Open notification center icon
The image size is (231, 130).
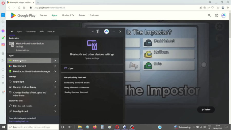[226, 127]
